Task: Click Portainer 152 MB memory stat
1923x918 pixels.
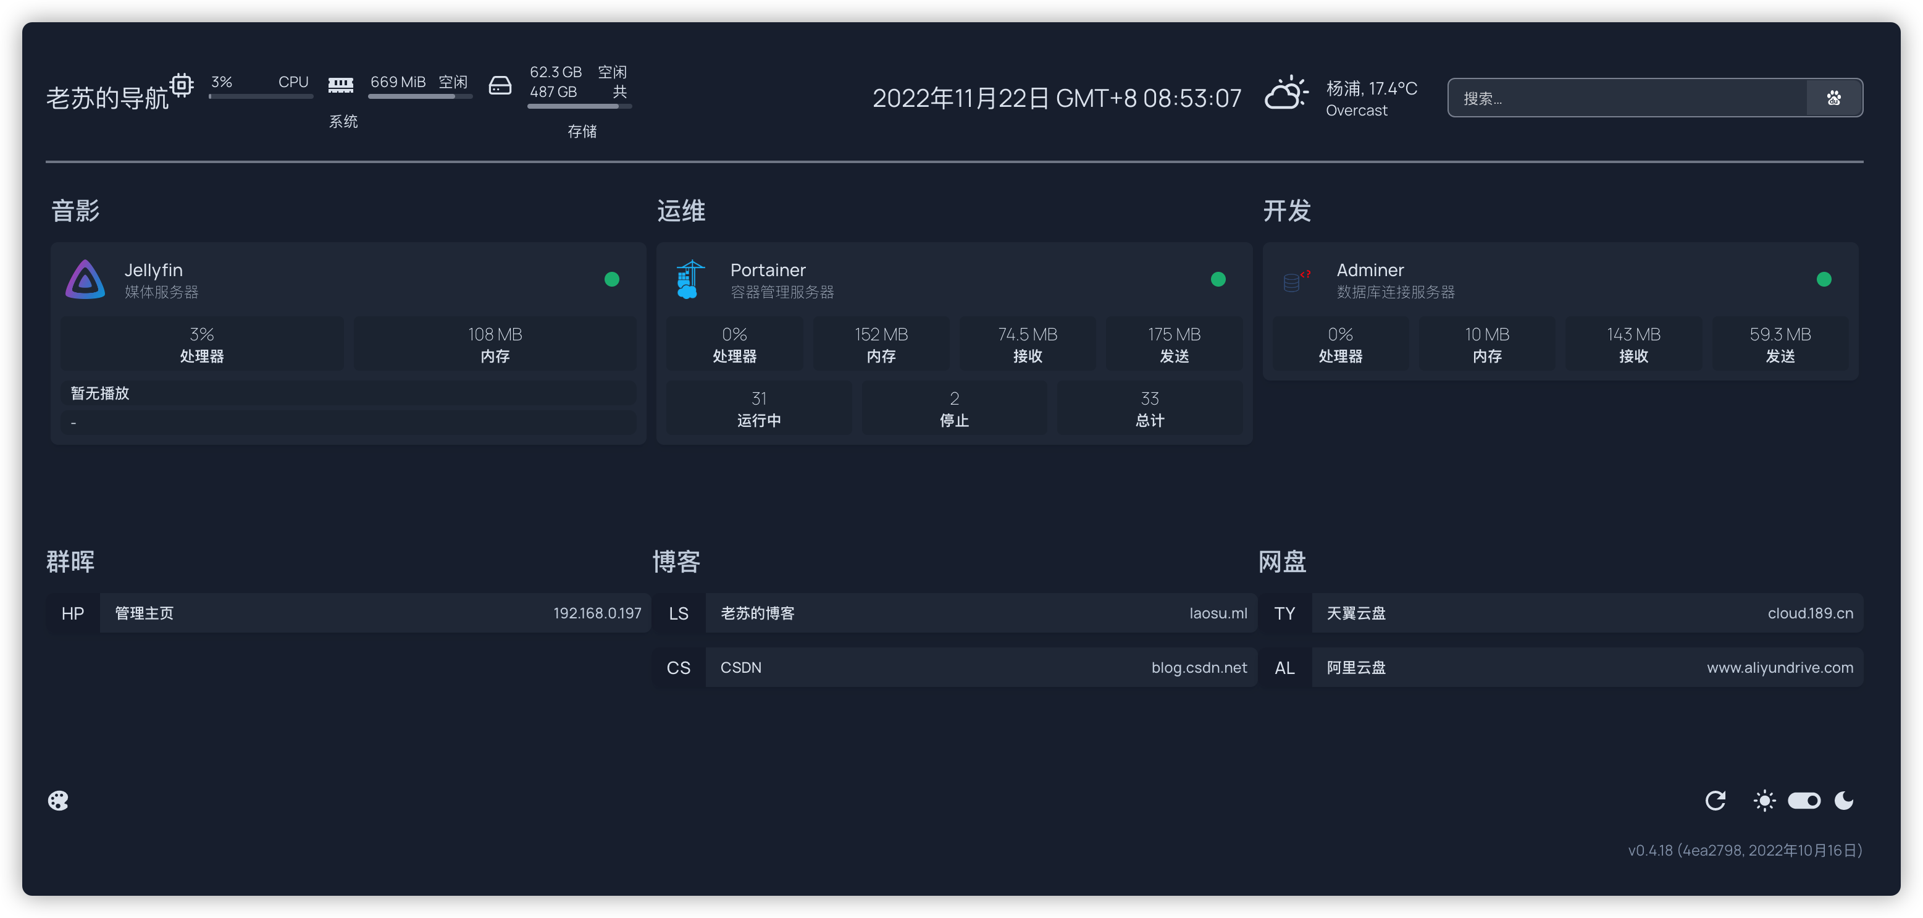Action: pos(881,343)
